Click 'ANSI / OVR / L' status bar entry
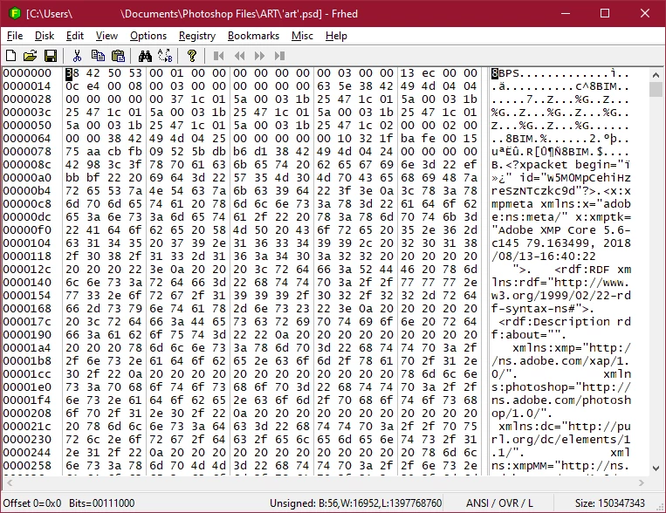This screenshot has height=513, width=666. (x=499, y=503)
